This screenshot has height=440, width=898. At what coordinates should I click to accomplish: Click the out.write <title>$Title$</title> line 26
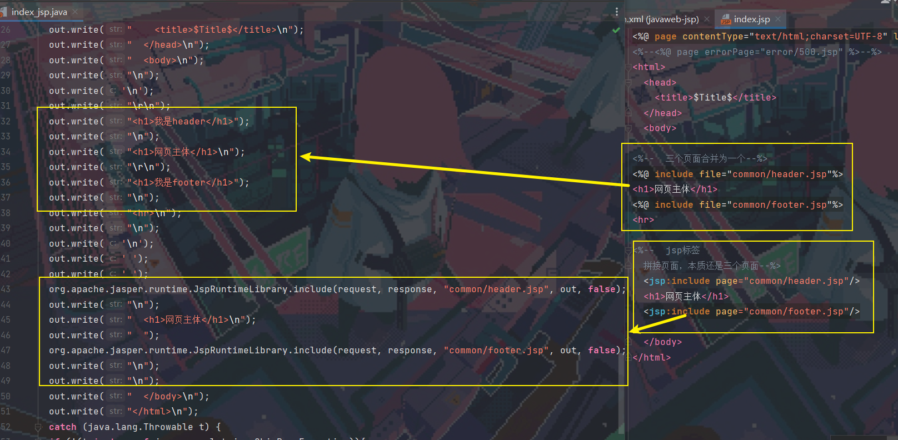tap(176, 29)
